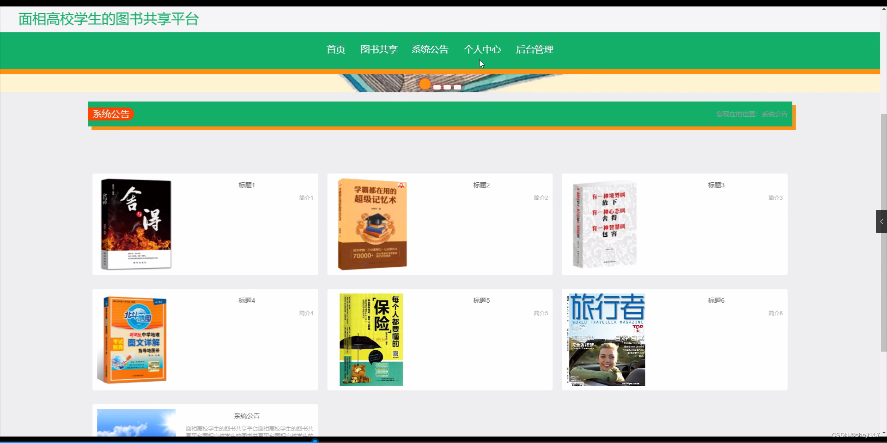Viewport: 887px width, 443px height.
Task: Open the 标题1 book link
Action: [x=246, y=185]
